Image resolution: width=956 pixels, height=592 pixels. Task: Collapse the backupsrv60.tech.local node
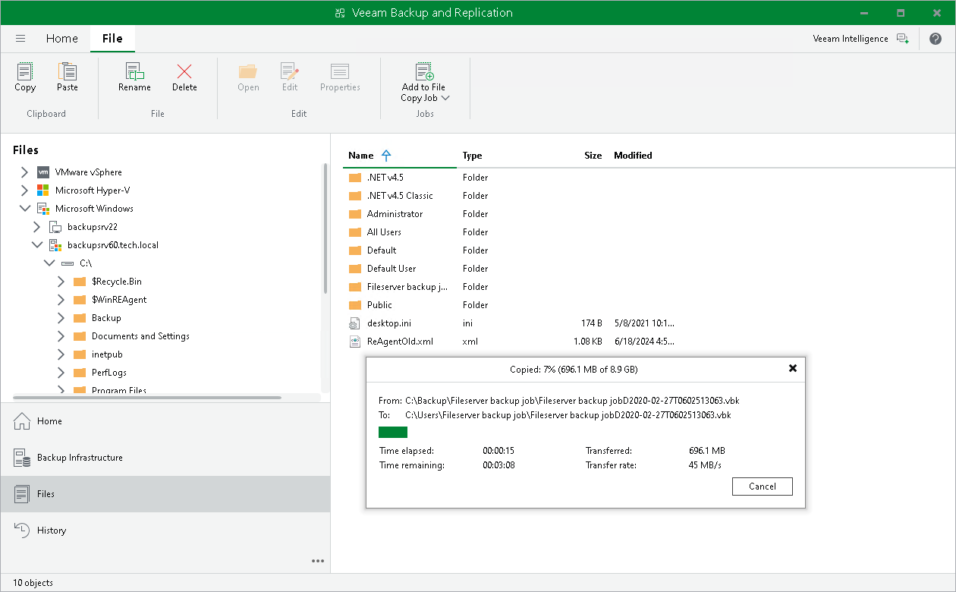tap(37, 245)
